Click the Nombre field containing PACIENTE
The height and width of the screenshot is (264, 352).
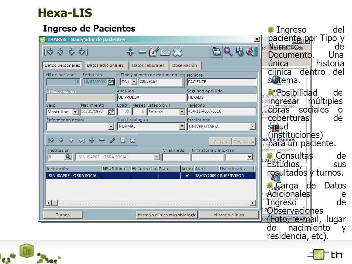pyautogui.click(x=221, y=82)
